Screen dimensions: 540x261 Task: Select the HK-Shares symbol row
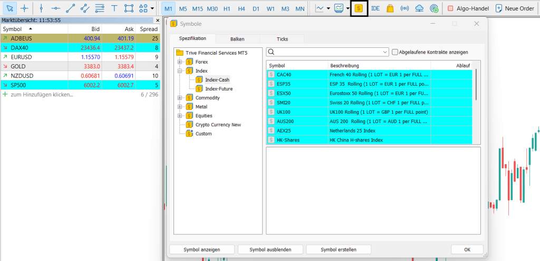click(369, 140)
